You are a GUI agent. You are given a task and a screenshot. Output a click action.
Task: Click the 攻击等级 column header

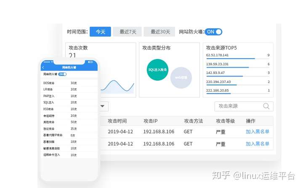coord(225,121)
